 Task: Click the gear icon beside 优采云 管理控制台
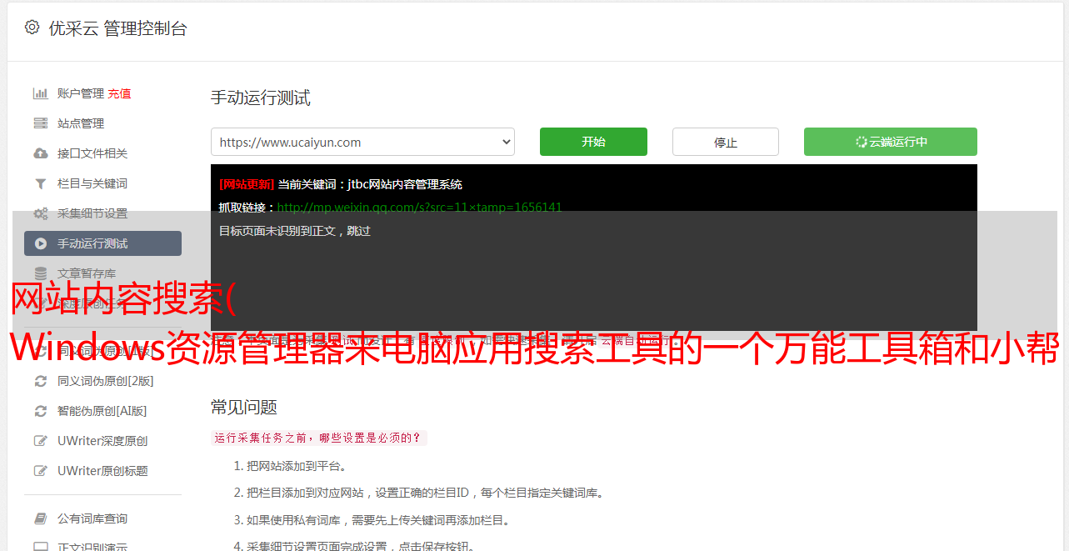pyautogui.click(x=32, y=28)
